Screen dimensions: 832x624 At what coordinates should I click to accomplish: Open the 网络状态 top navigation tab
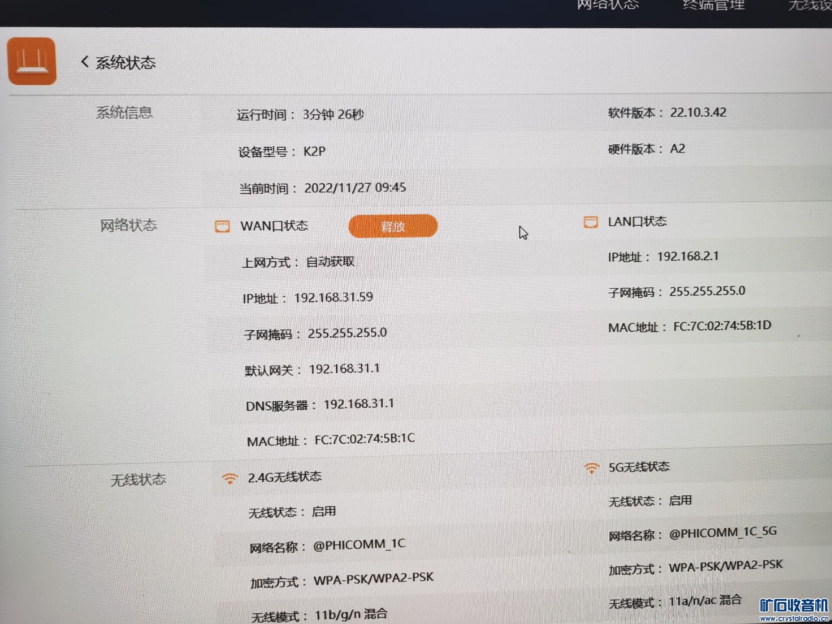(x=608, y=5)
